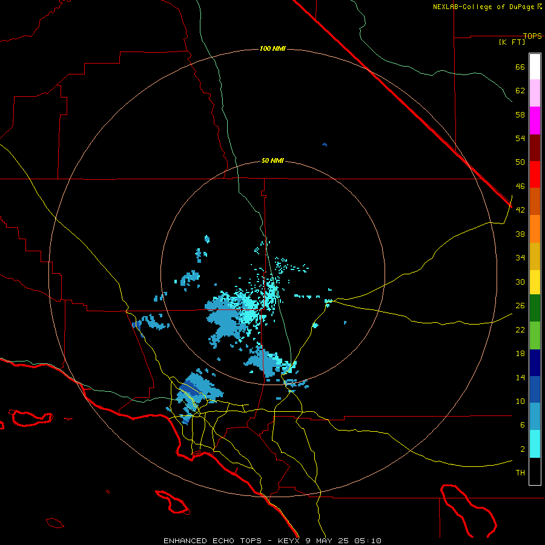Select the bright red scale swatch
545x545 pixels.
(x=535, y=174)
